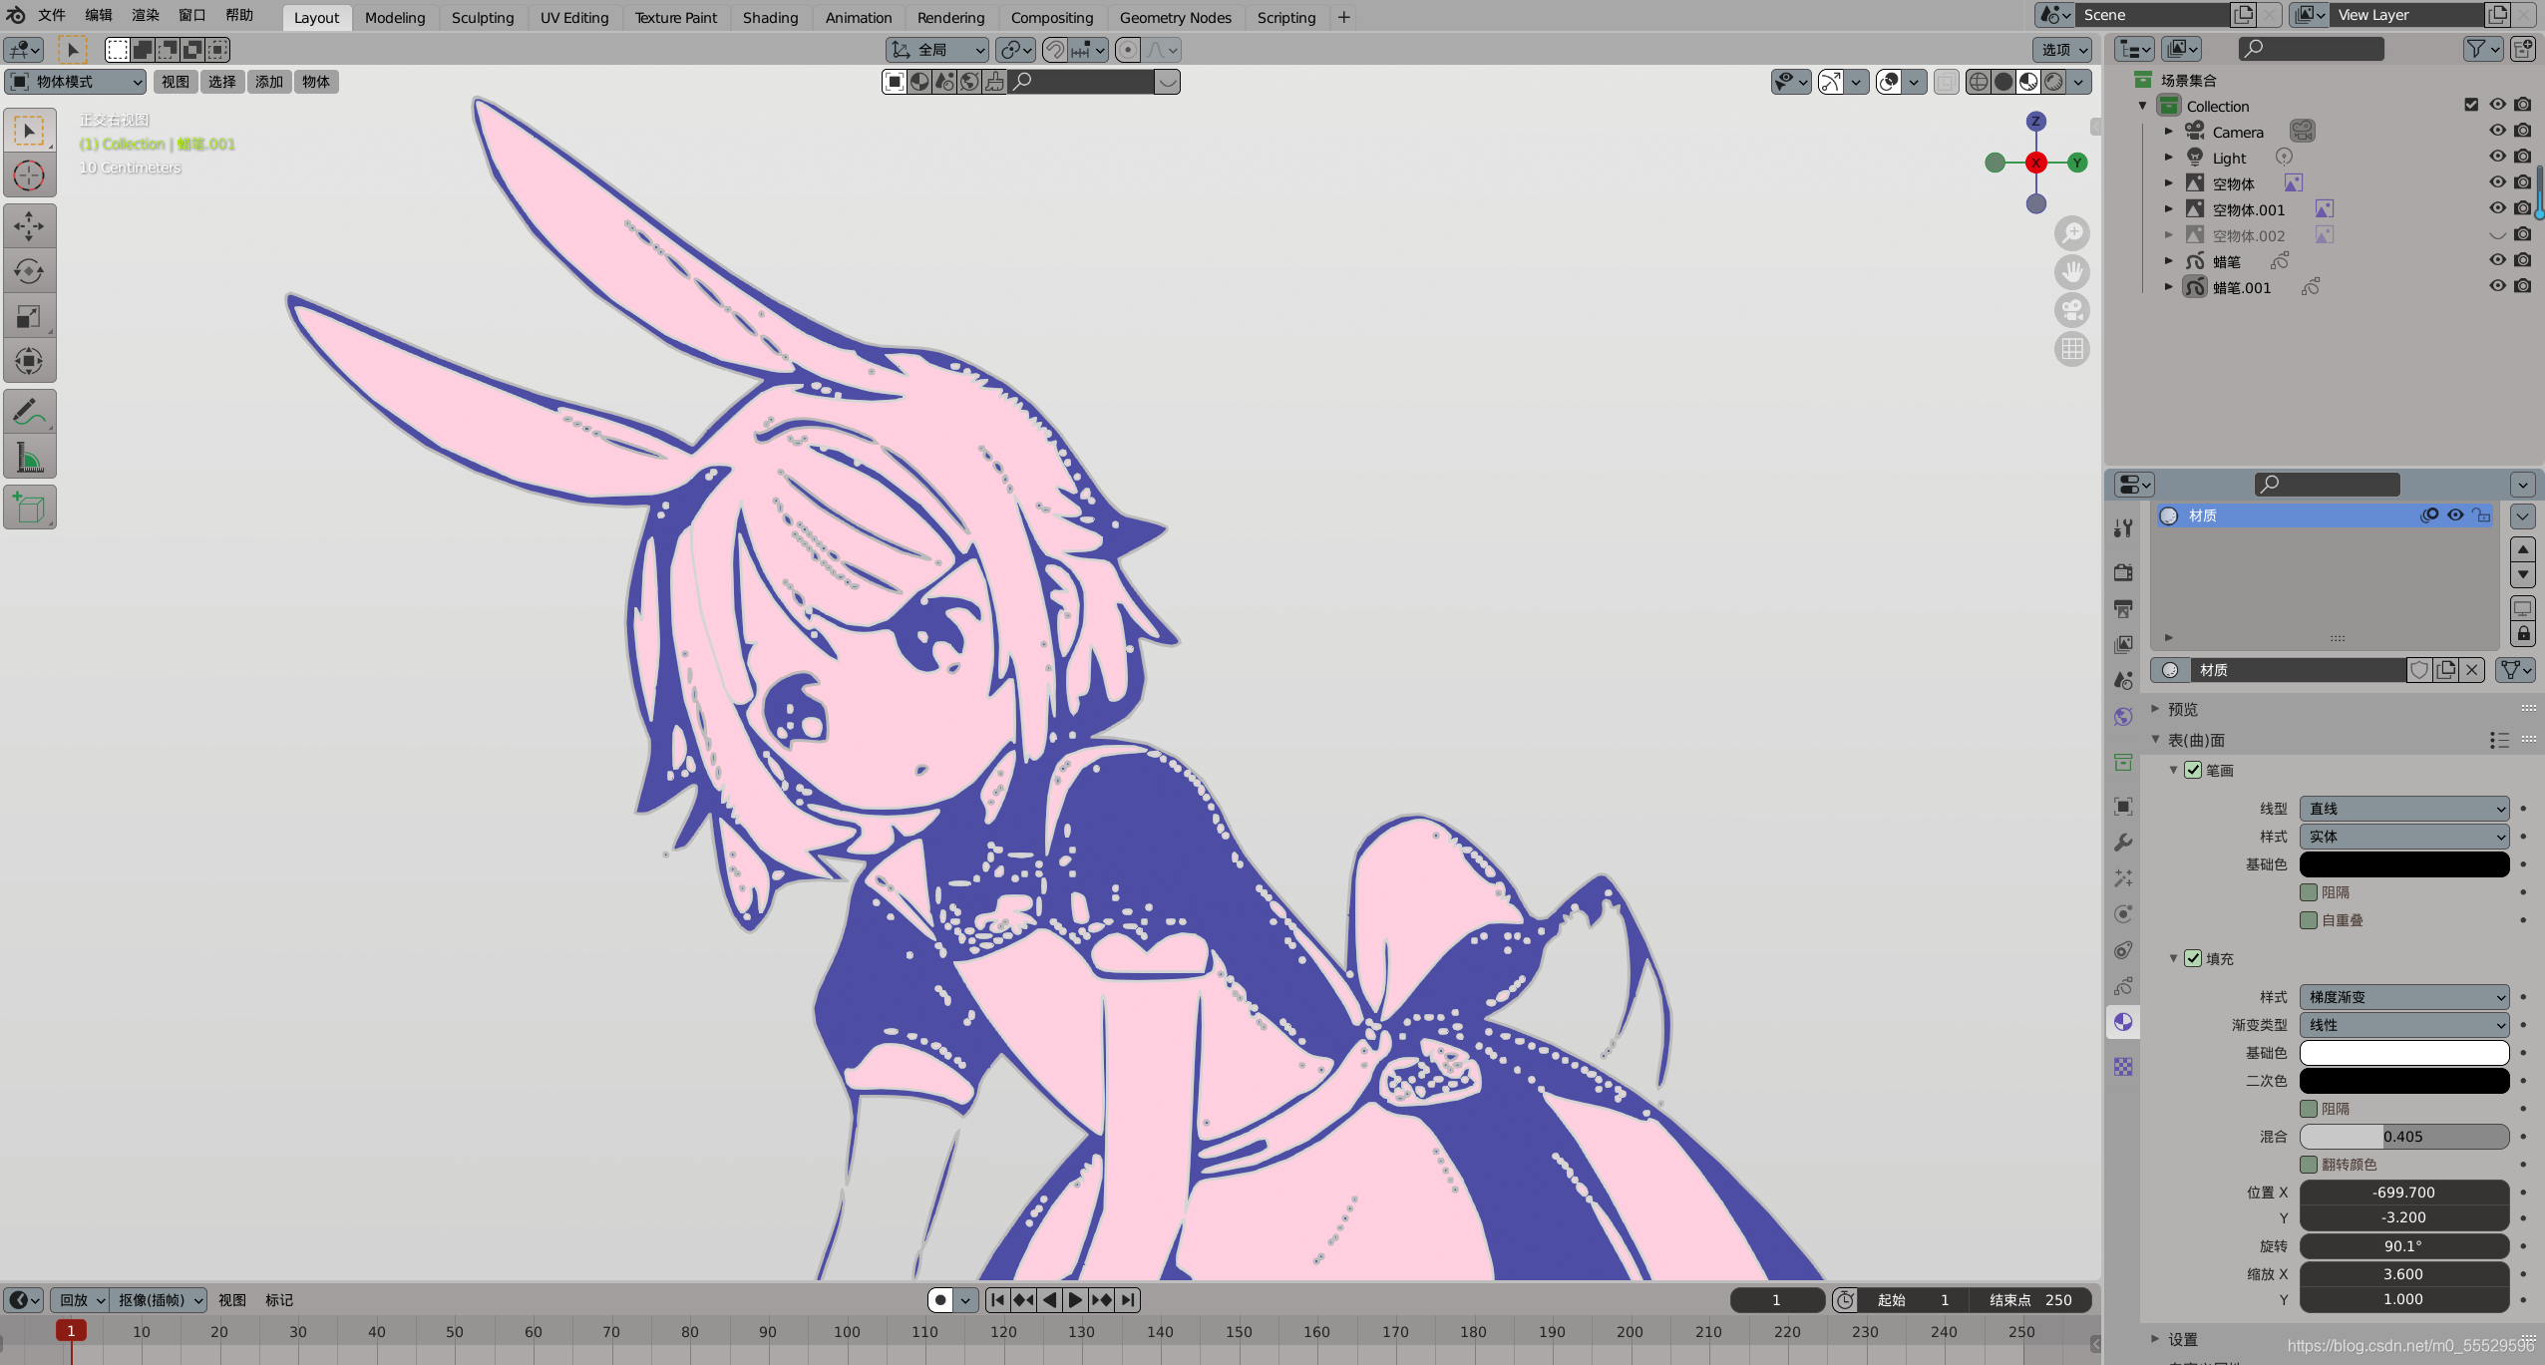Toggle camera view gizmo button
This screenshot has width=2545, height=1365.
(x=2071, y=311)
